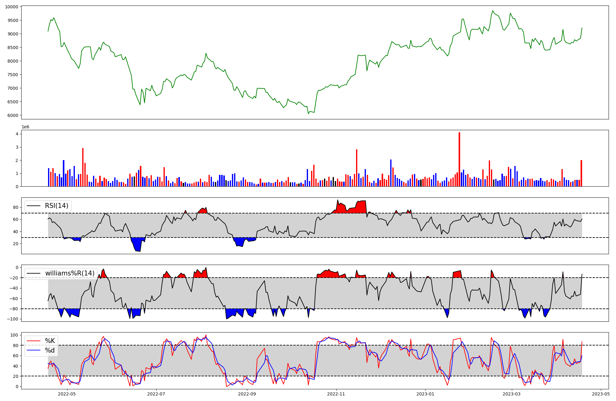Select the 2022-05 date tick label

tap(67, 394)
